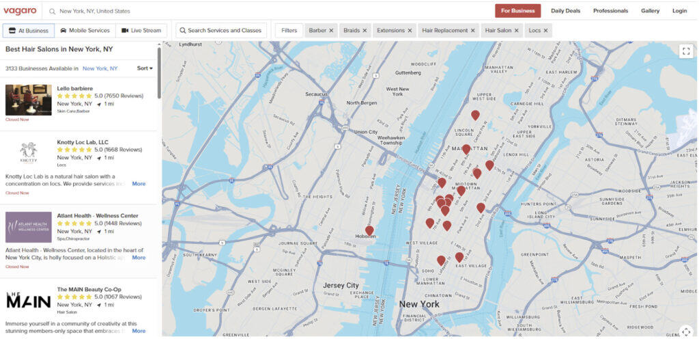
Task: Switch to Live Stream option
Action: point(141,31)
